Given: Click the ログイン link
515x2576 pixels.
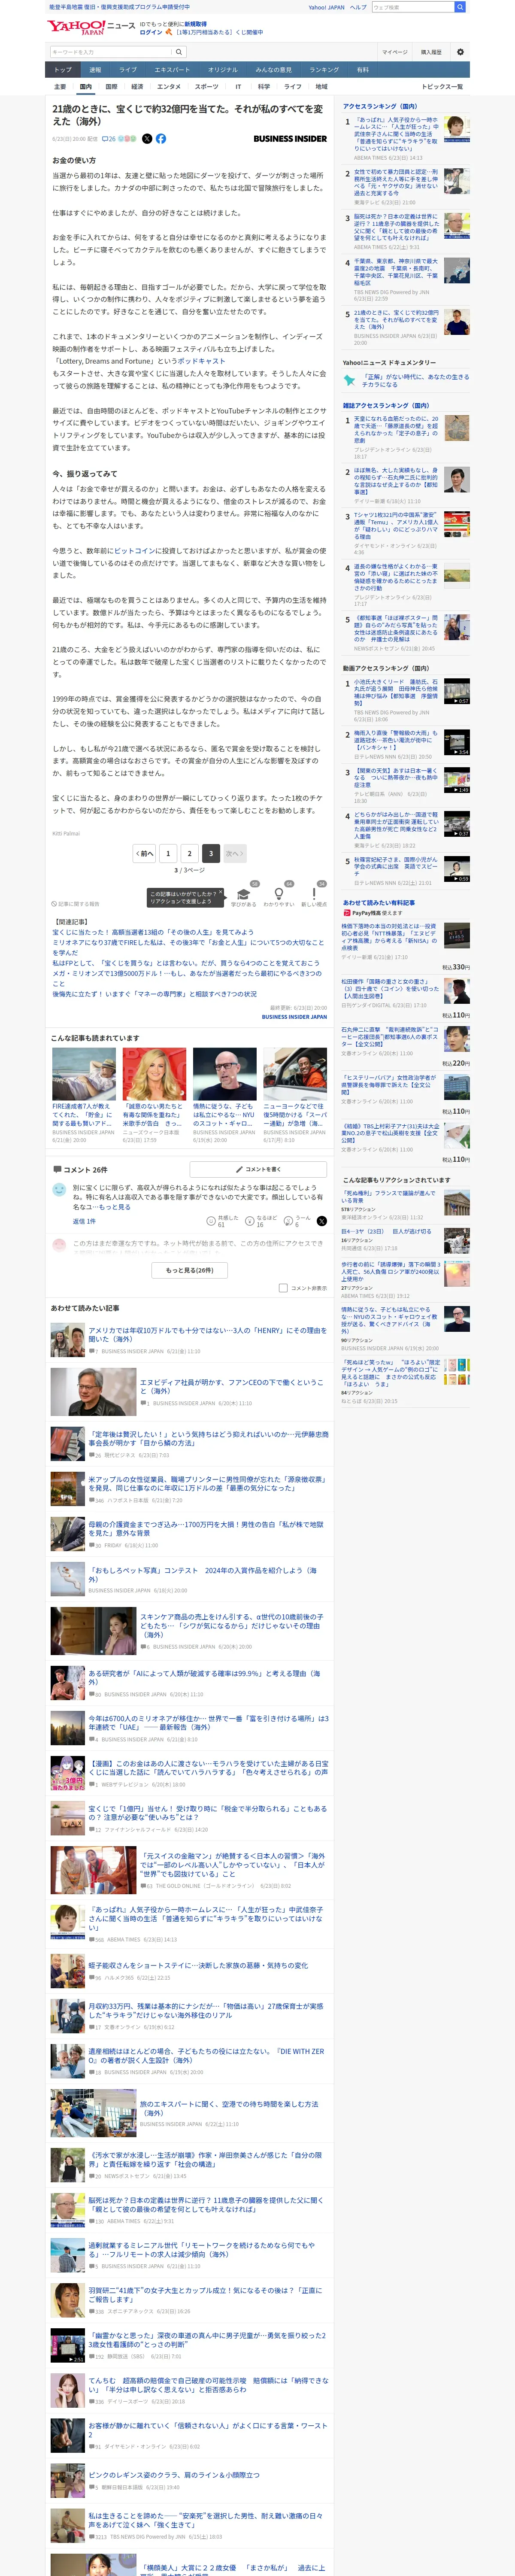Looking at the screenshot, I should [151, 32].
